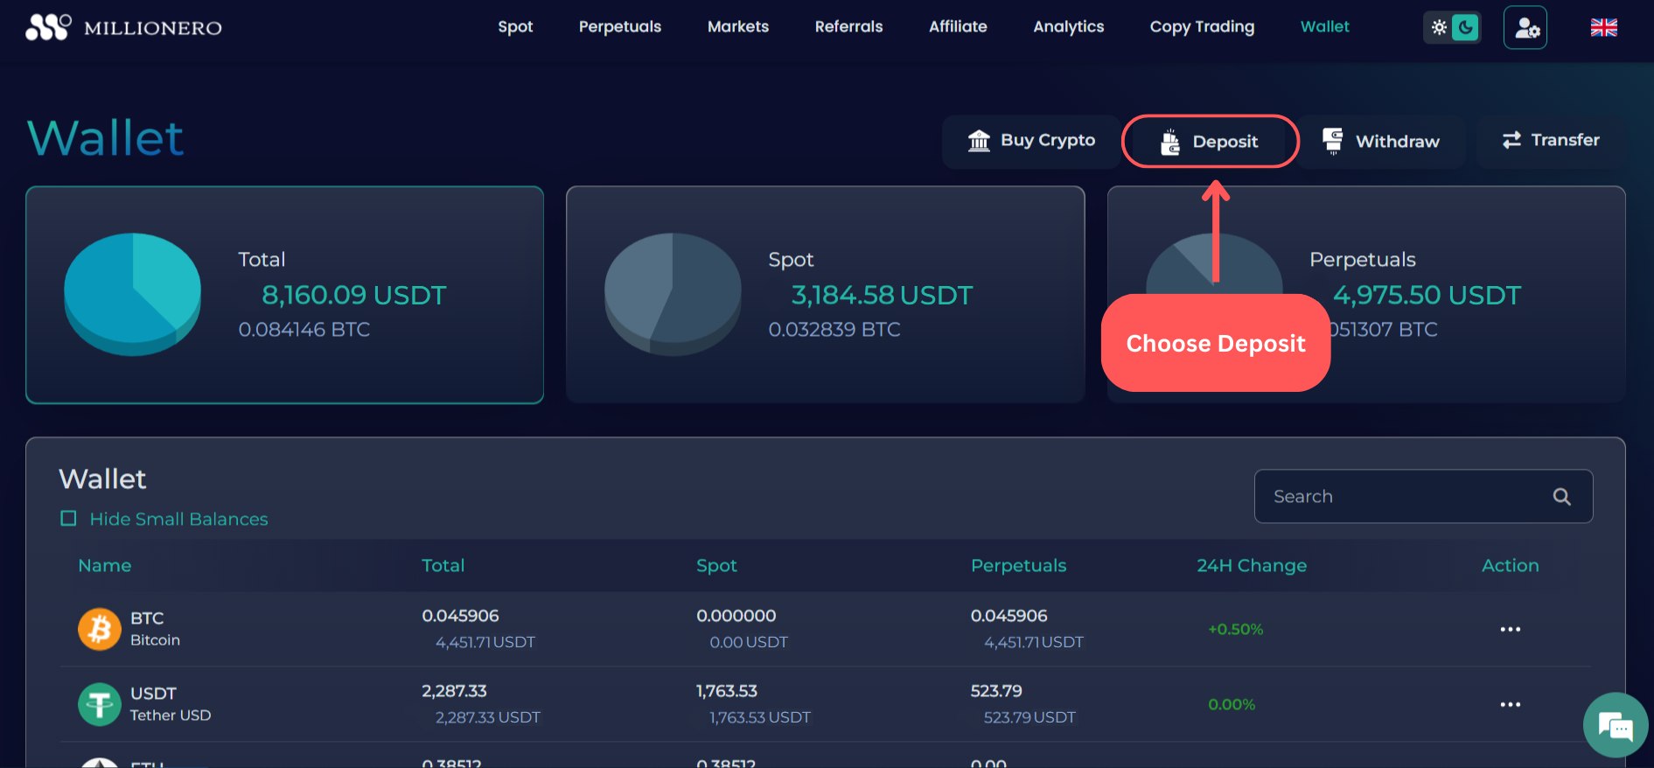Click the Transfer button
This screenshot has height=768, width=1654.
point(1550,140)
